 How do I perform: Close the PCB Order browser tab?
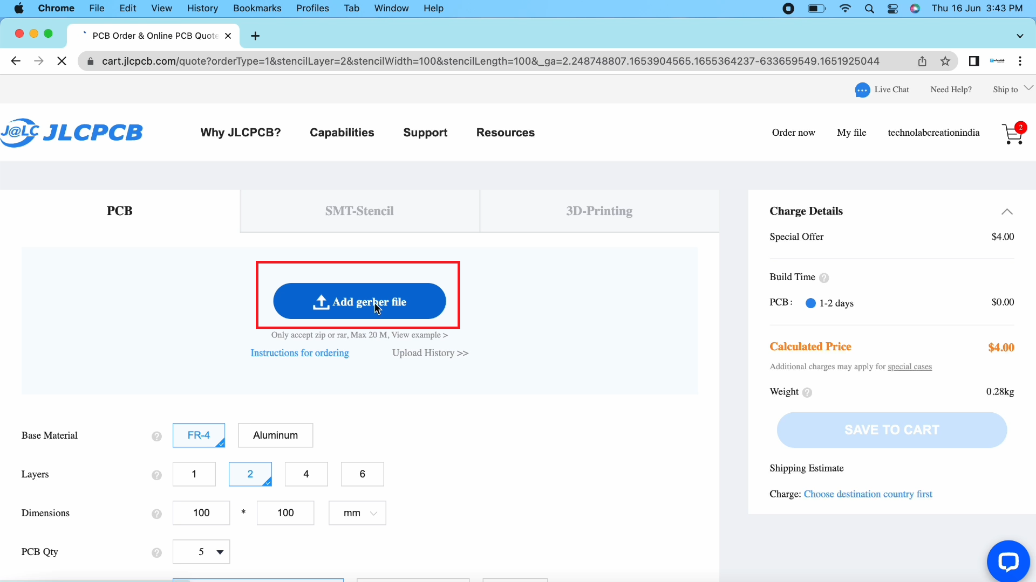(228, 36)
